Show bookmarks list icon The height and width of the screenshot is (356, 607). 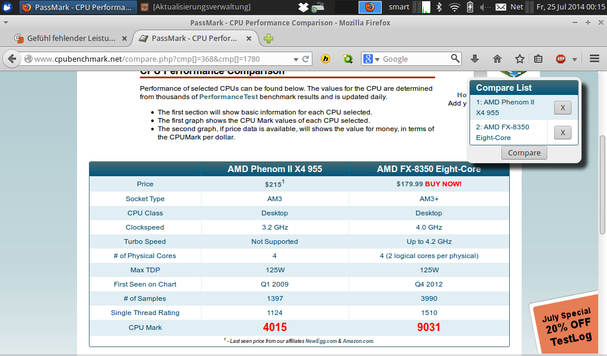538,59
